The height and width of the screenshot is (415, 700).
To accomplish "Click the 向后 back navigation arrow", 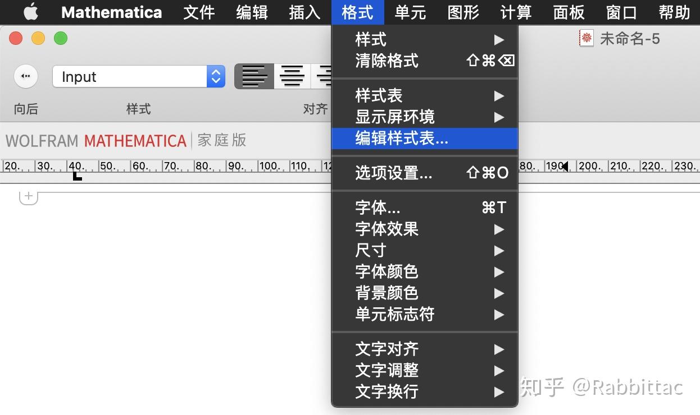I will pyautogui.click(x=26, y=76).
